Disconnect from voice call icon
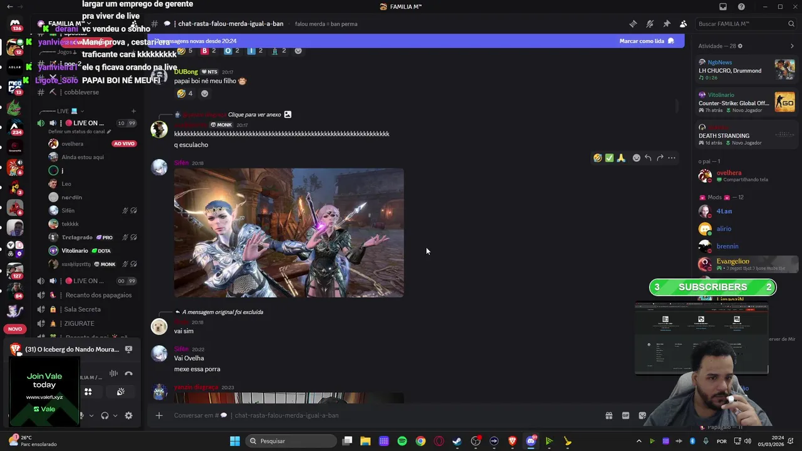The image size is (802, 451). pos(128,373)
